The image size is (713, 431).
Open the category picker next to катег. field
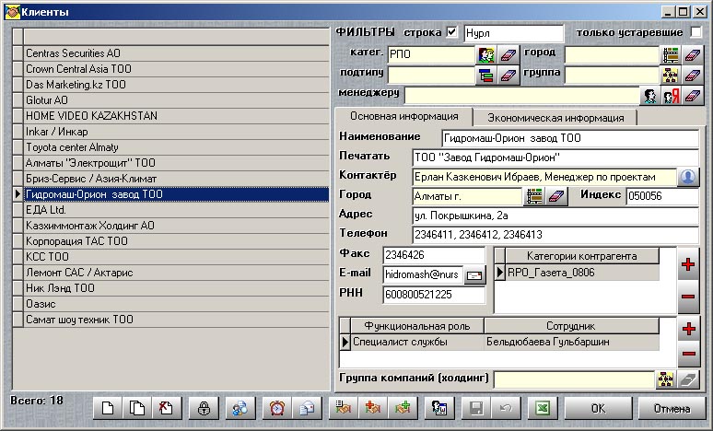(x=485, y=54)
